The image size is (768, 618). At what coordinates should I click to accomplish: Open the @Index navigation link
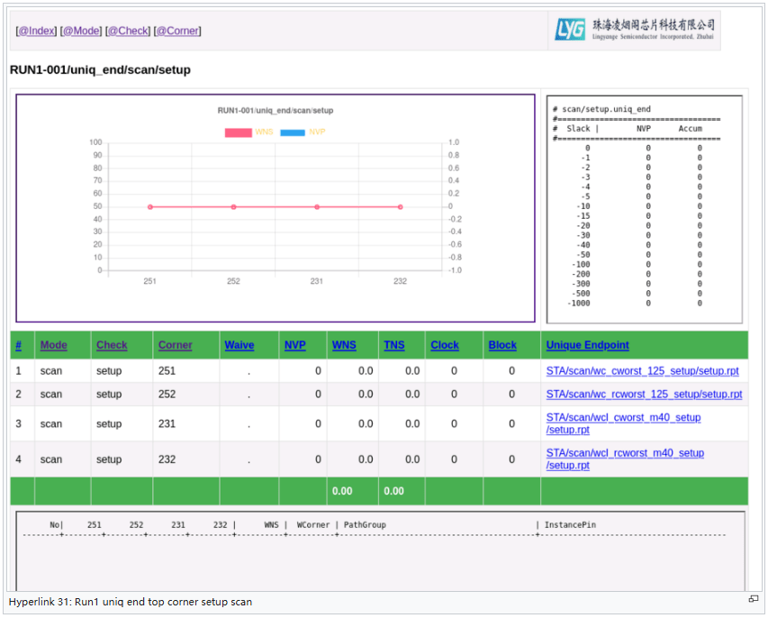click(36, 31)
